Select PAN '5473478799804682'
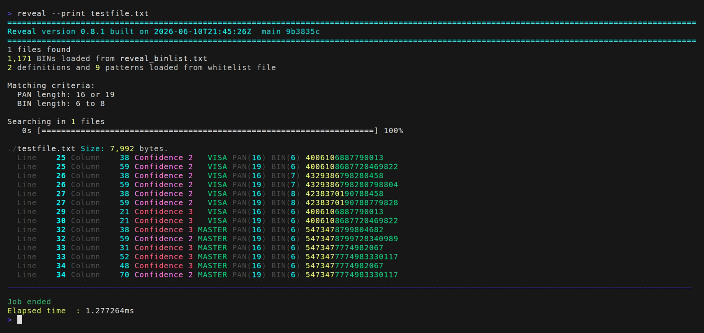 [344, 230]
